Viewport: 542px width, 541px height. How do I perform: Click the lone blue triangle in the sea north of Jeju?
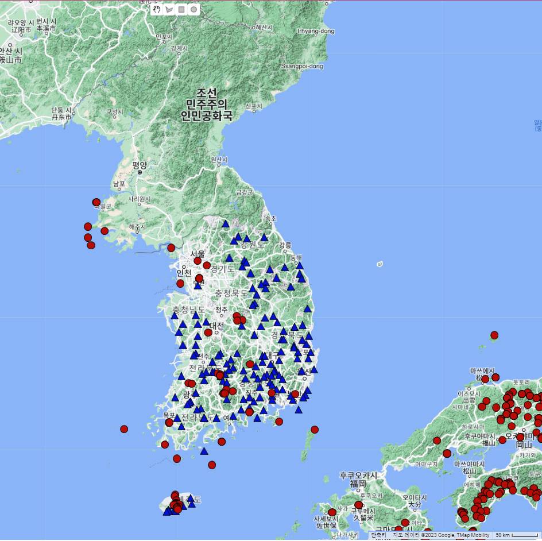(x=204, y=451)
